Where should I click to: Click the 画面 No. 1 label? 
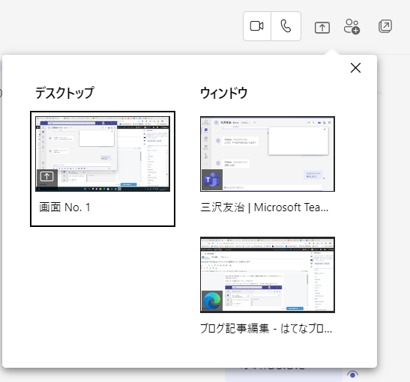click(65, 207)
